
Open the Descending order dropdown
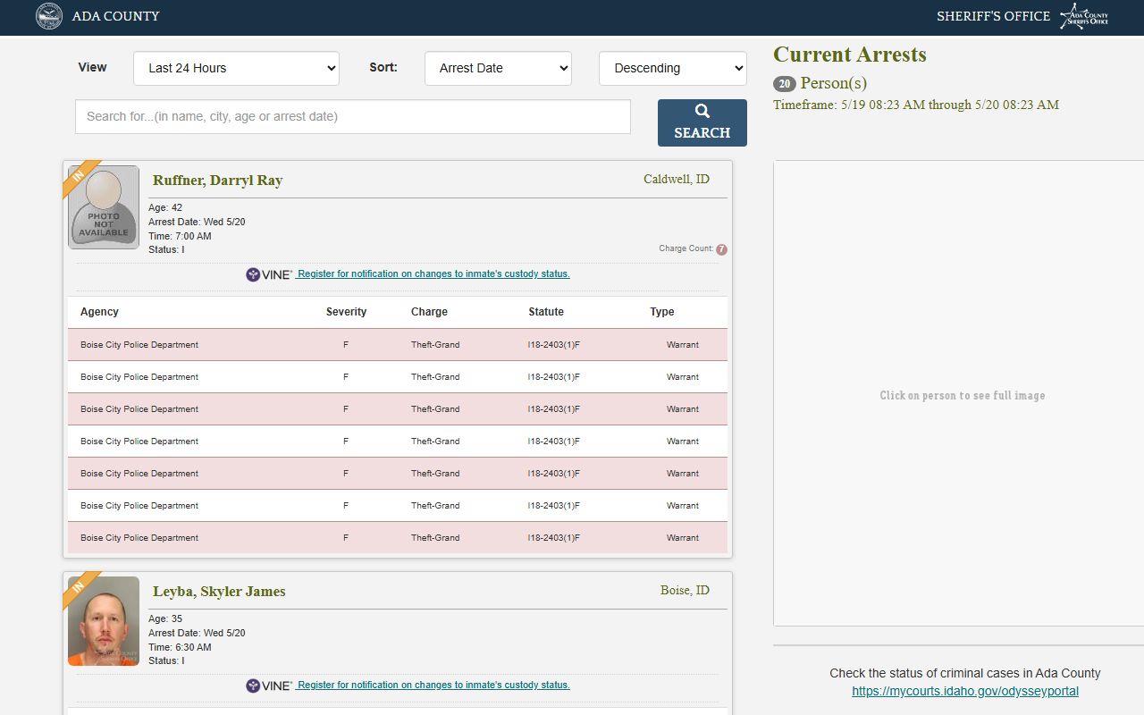pyautogui.click(x=673, y=68)
